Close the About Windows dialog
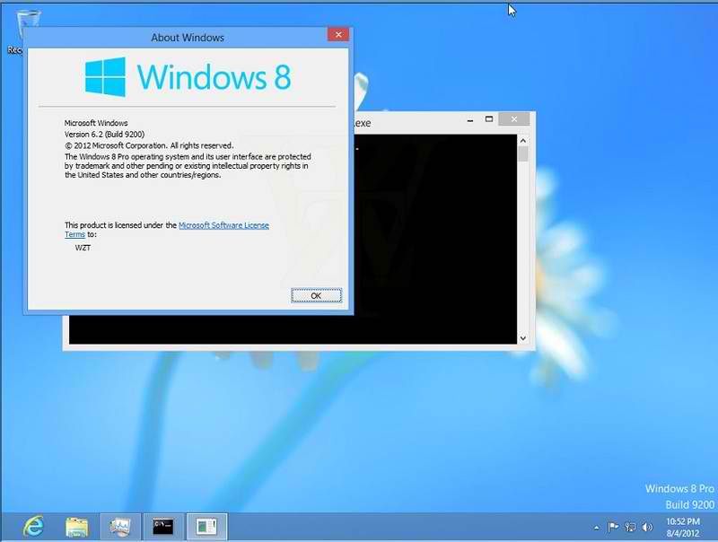This screenshot has width=718, height=542. [338, 34]
